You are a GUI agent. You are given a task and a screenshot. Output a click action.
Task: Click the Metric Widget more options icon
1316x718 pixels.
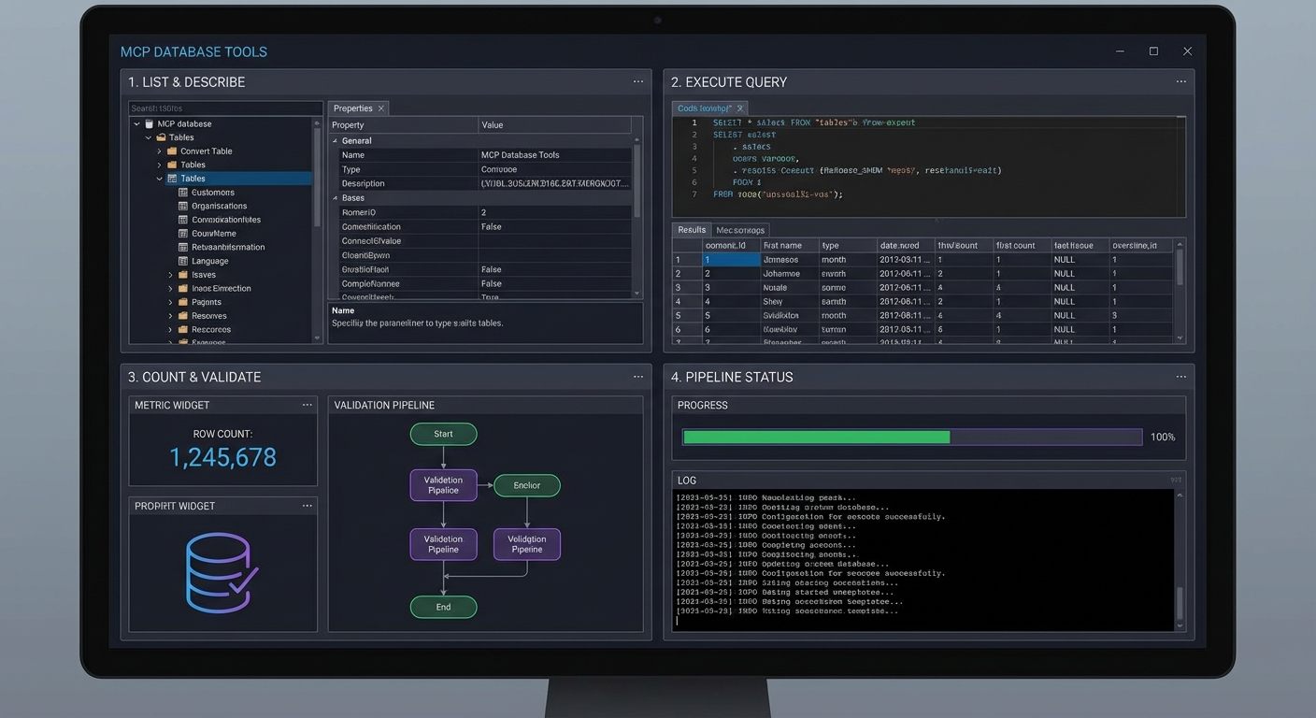point(307,405)
